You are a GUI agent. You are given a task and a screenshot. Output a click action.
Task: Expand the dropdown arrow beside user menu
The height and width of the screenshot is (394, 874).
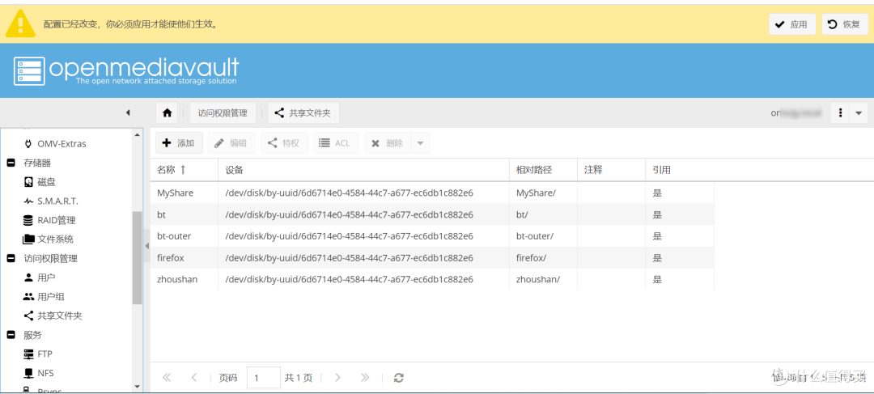coord(859,113)
